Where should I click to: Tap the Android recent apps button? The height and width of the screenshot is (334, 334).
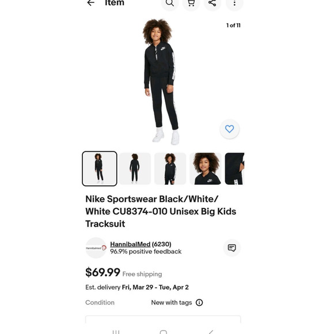coord(116,332)
